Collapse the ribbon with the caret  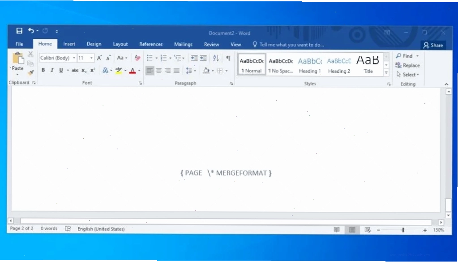tap(446, 84)
